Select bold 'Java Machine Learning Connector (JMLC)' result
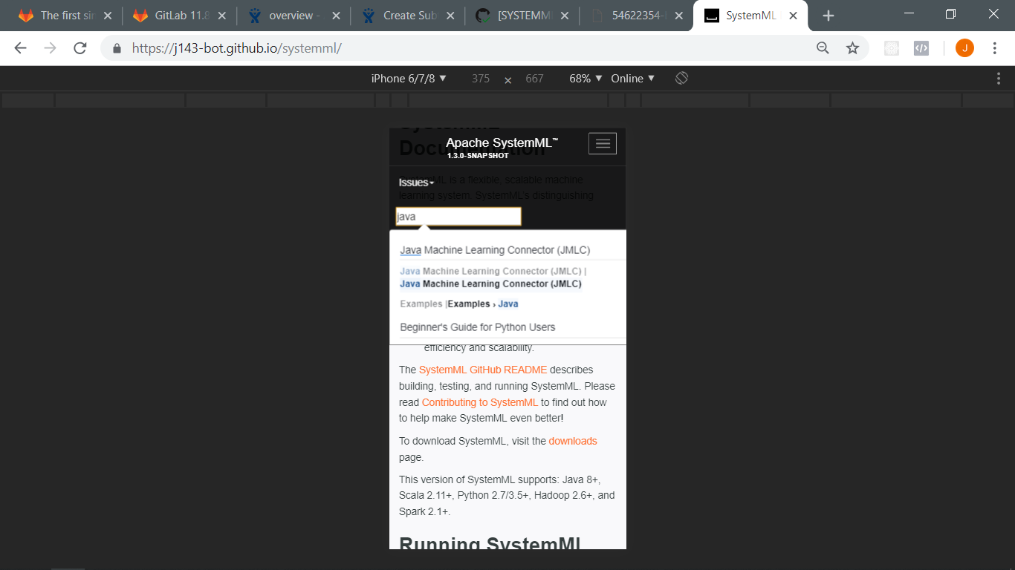1015x570 pixels. pyautogui.click(x=490, y=284)
